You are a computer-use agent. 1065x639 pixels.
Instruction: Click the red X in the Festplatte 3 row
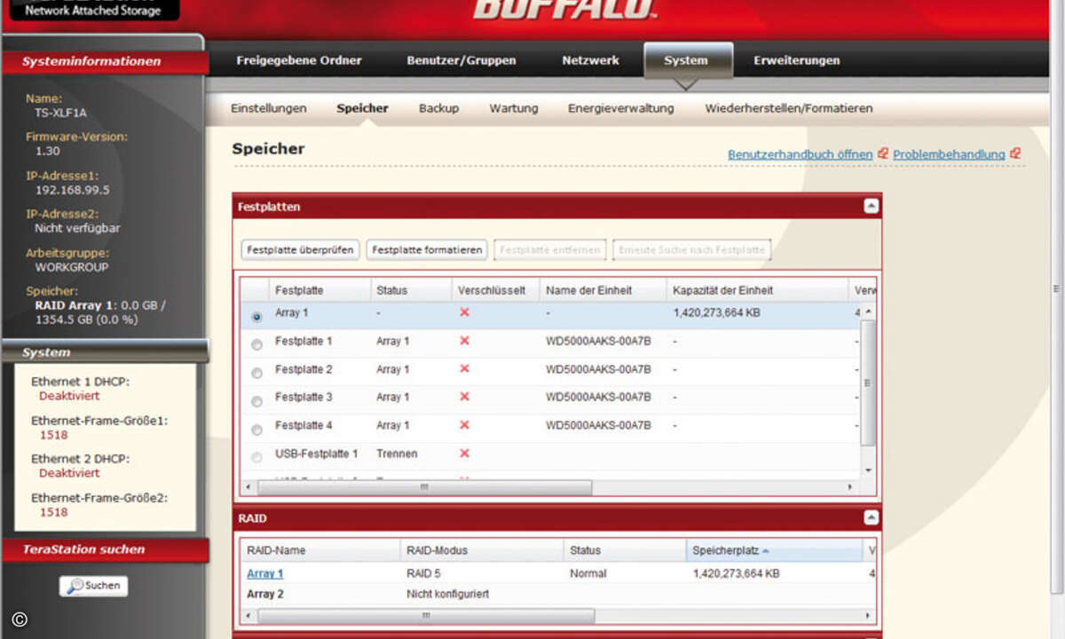pyautogui.click(x=464, y=397)
